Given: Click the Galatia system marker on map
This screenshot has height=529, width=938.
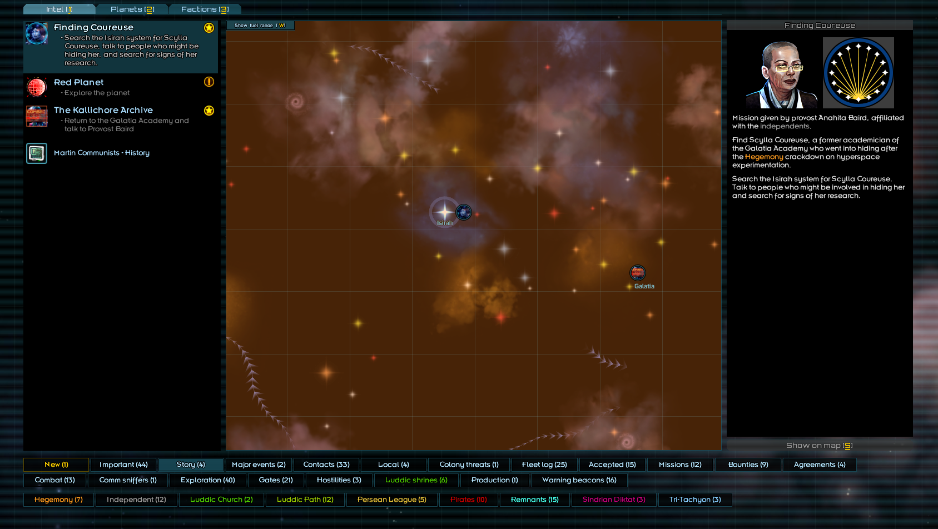Looking at the screenshot, I should (x=637, y=273).
